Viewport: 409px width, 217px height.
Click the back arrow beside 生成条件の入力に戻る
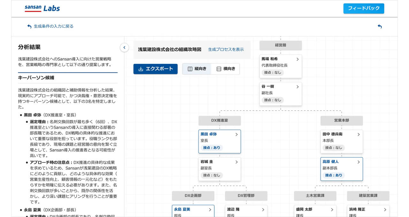pyautogui.click(x=29, y=26)
